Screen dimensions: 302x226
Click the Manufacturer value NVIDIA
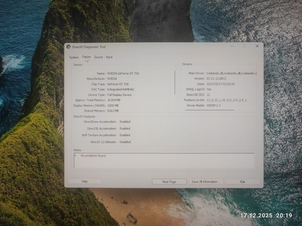click(112, 78)
